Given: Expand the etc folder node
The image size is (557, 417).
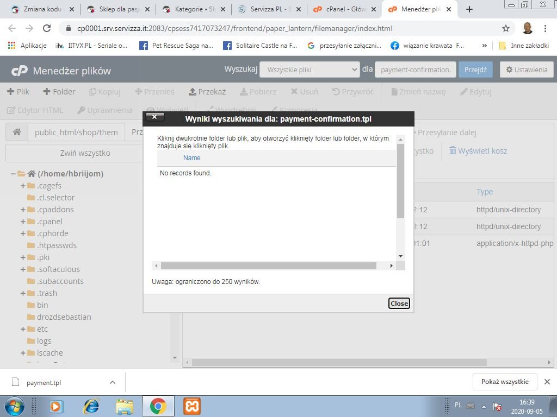Looking at the screenshot, I should coord(23,329).
